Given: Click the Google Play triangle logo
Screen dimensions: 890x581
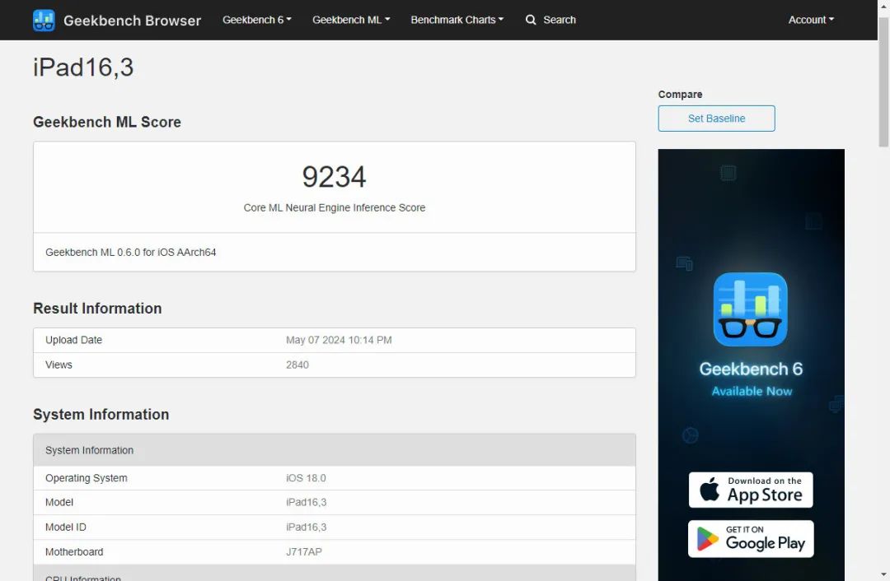Looking at the screenshot, I should (708, 539).
